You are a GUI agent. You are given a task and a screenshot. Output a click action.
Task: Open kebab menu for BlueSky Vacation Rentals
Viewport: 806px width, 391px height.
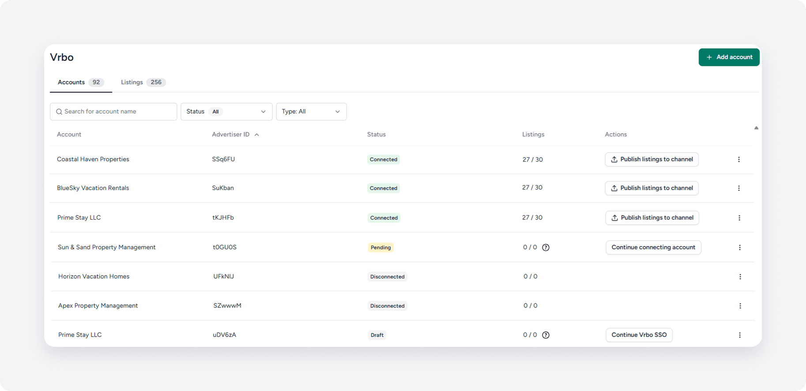(x=739, y=188)
